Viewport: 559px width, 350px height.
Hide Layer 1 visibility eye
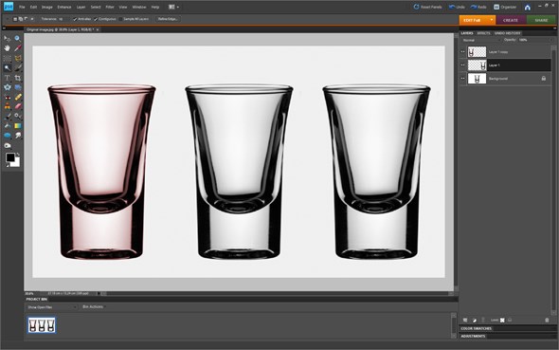[462, 64]
